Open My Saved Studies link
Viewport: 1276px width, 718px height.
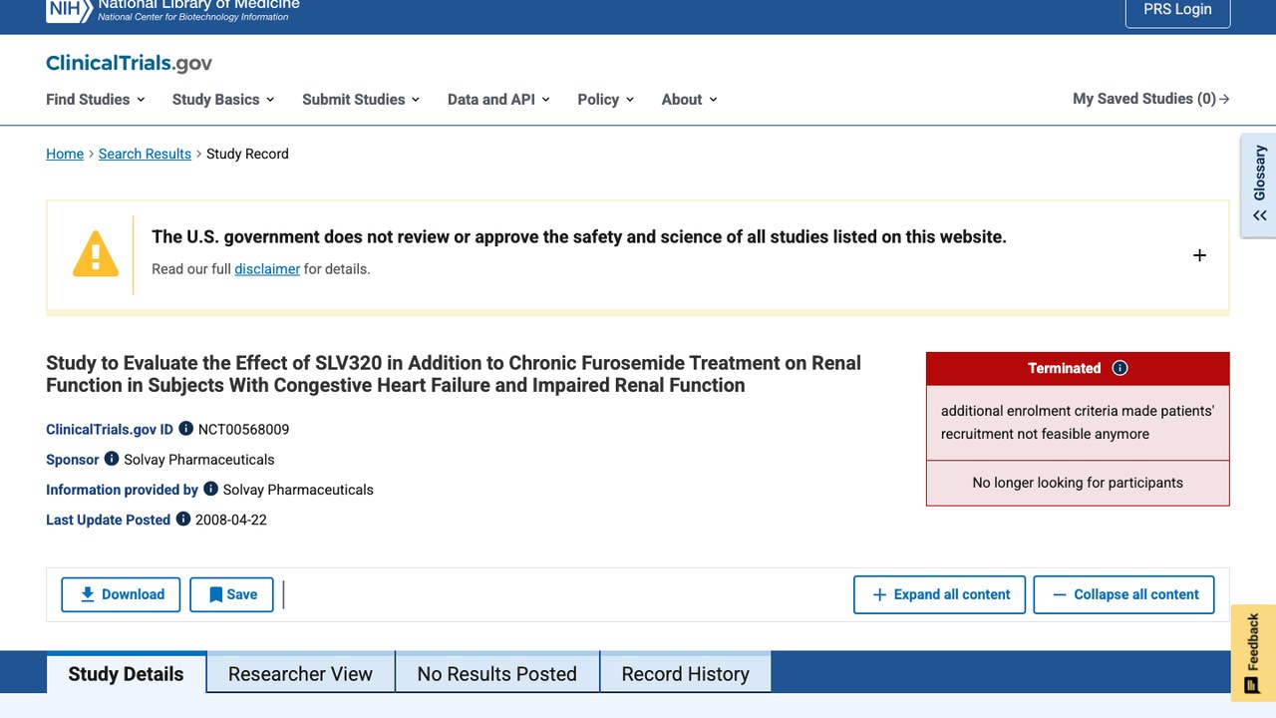[x=1151, y=99]
